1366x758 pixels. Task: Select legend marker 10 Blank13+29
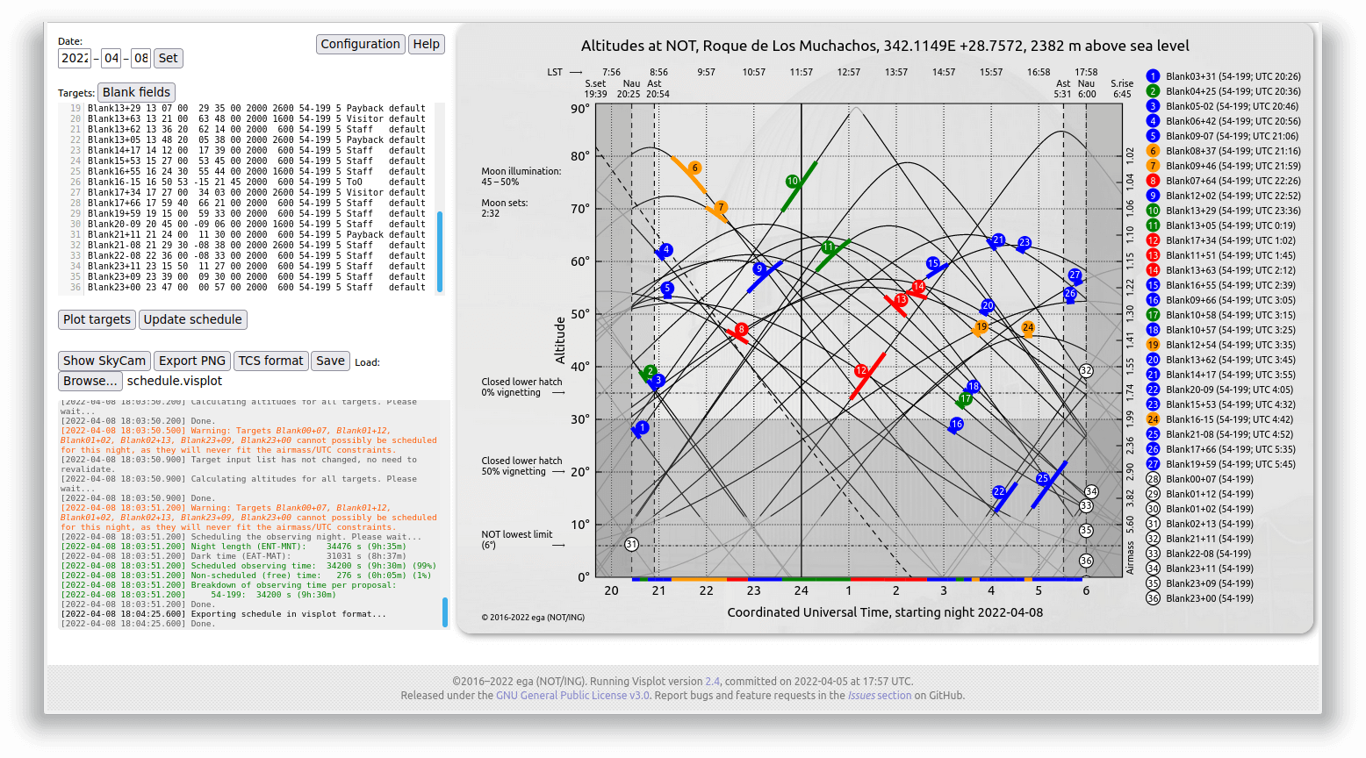click(1154, 211)
